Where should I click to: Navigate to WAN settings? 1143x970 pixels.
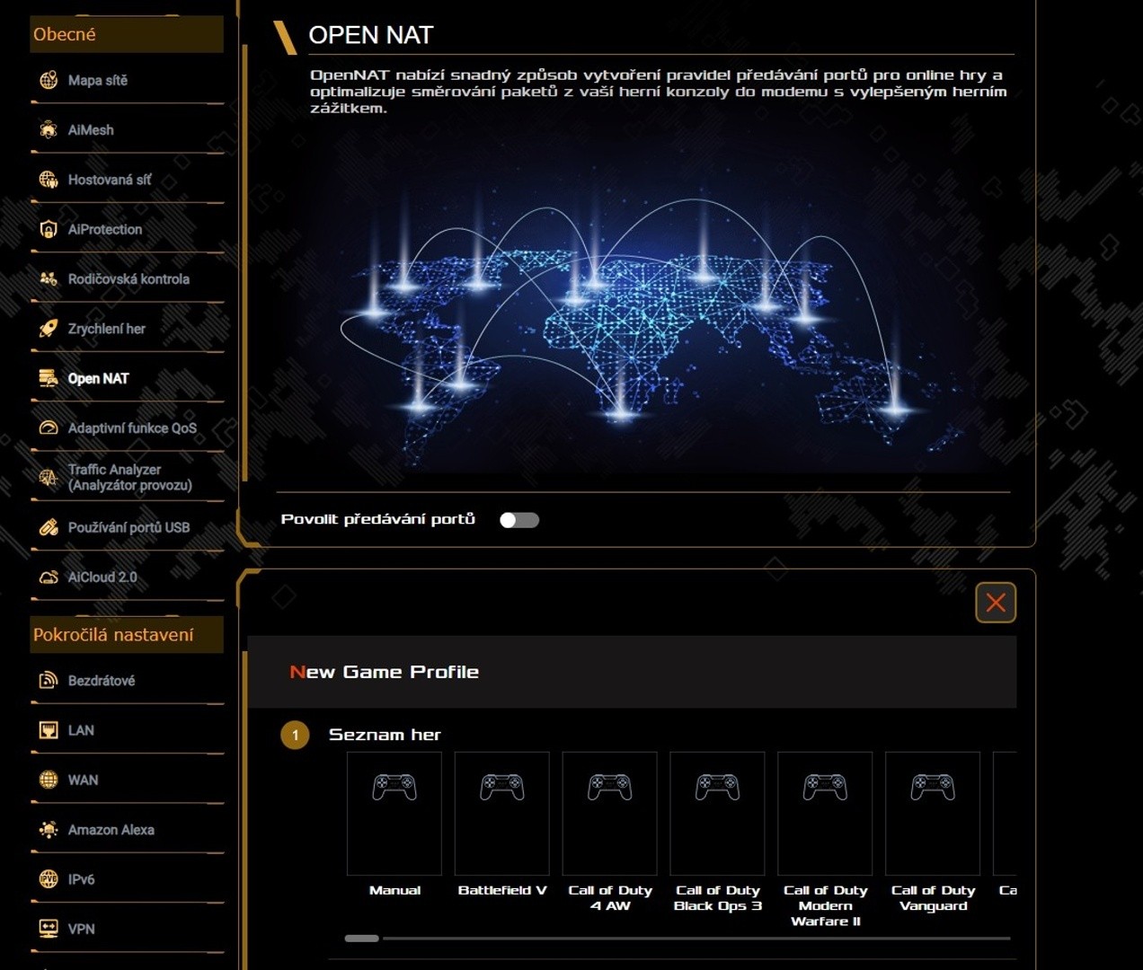pyautogui.click(x=83, y=780)
